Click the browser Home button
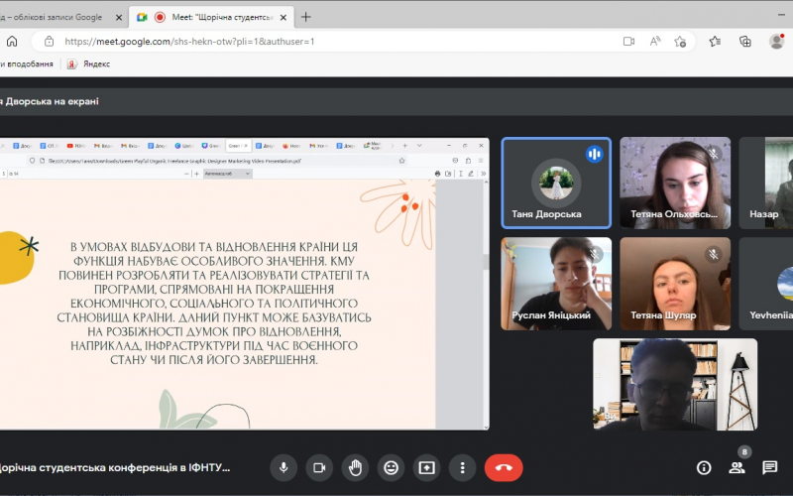The image size is (793, 496). pos(12,42)
